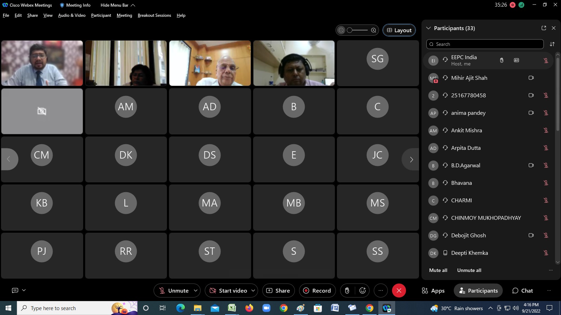Toggle mute icon for Bhavana
Image resolution: width=561 pixels, height=315 pixels.
click(x=546, y=183)
